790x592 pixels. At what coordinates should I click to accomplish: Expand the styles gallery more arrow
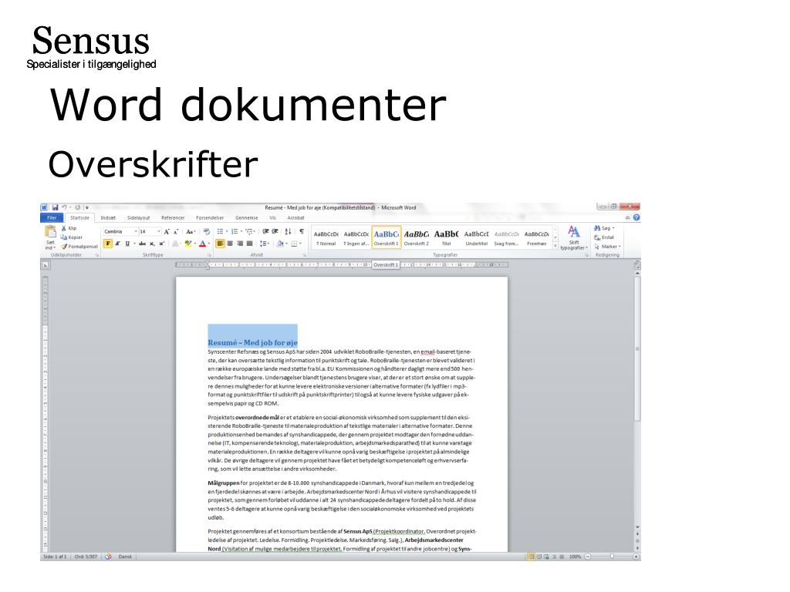click(x=555, y=246)
